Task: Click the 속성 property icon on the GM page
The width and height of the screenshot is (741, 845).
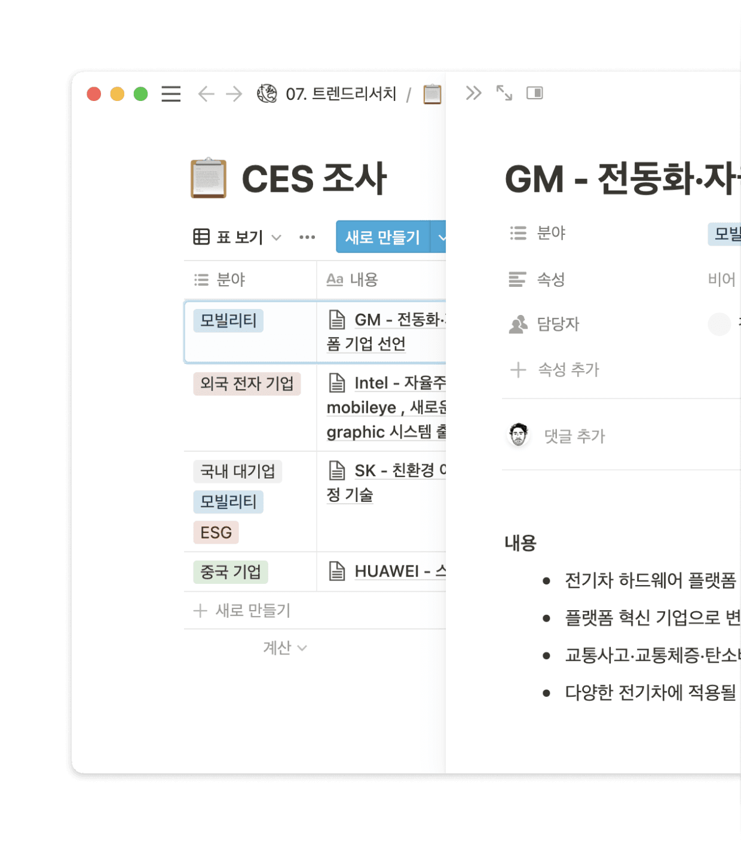Action: click(517, 279)
